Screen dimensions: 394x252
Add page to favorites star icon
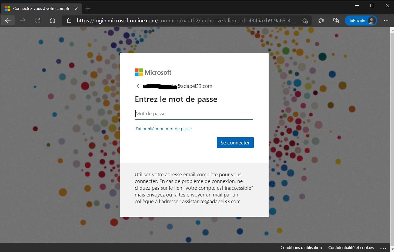pyautogui.click(x=305, y=20)
